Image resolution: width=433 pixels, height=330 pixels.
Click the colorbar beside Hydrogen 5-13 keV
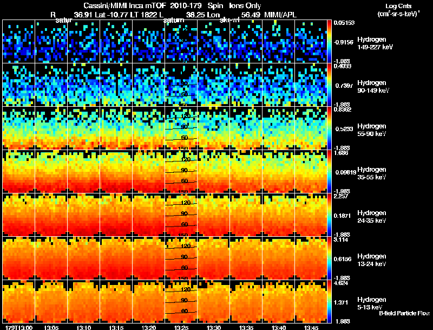point(329,302)
